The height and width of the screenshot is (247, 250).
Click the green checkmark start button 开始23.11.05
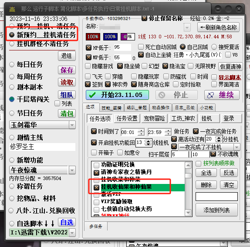117,95
